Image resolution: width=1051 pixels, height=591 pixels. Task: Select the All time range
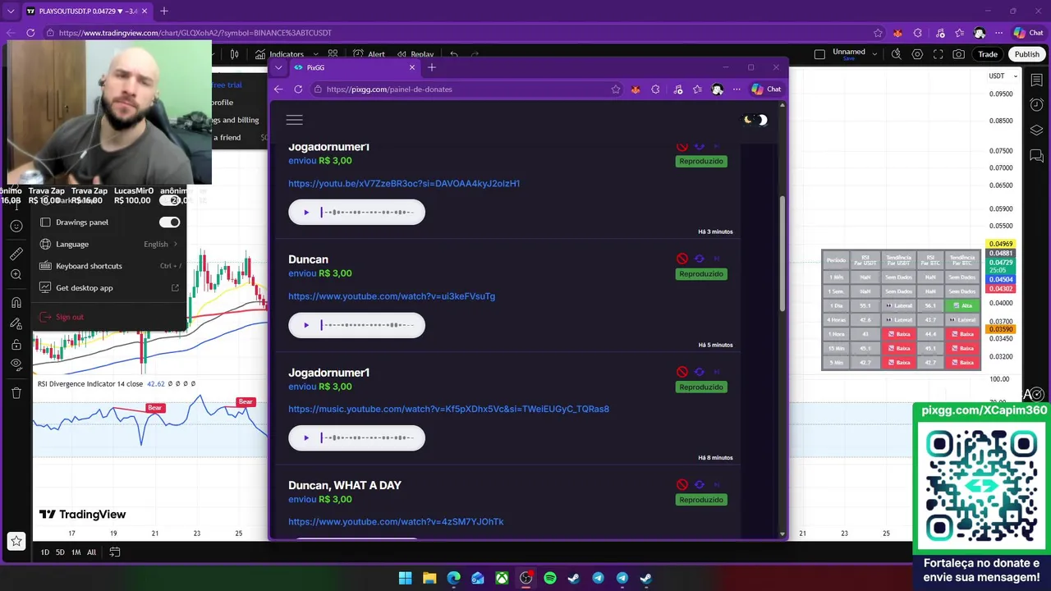(91, 552)
